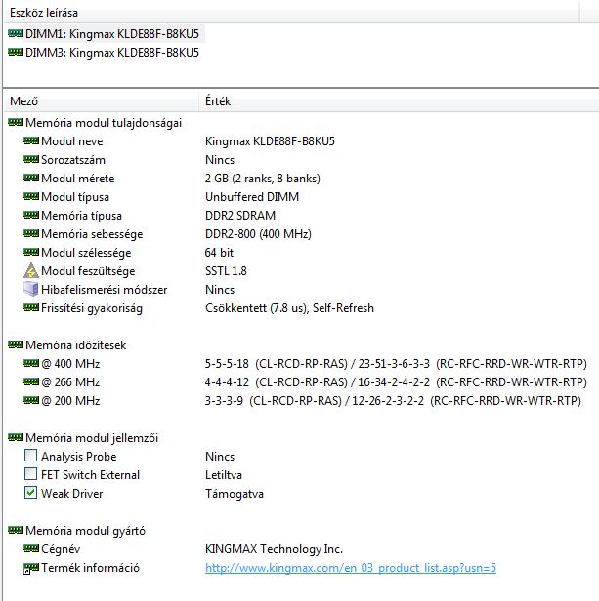Click the Modul mérete row icon
This screenshot has height=601, width=599.
(31, 179)
